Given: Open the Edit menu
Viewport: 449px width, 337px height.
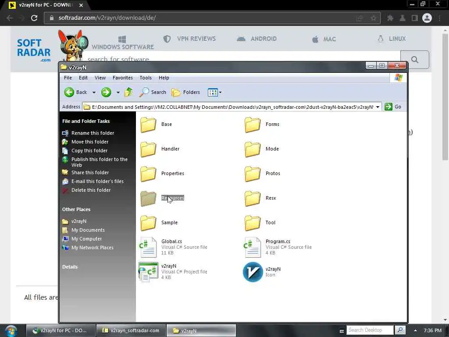Looking at the screenshot, I should tap(83, 78).
